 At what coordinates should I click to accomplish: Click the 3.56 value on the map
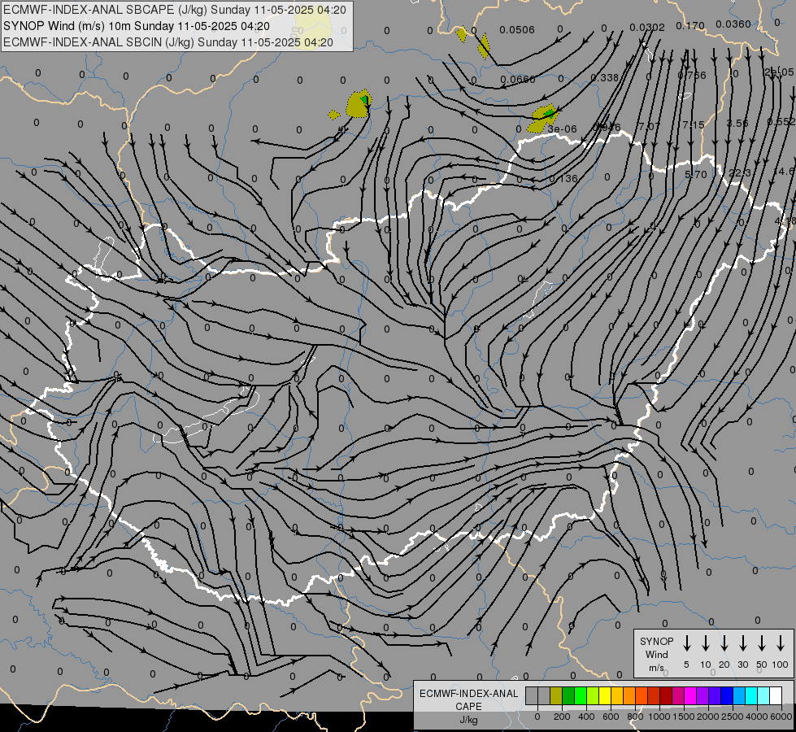(x=737, y=123)
